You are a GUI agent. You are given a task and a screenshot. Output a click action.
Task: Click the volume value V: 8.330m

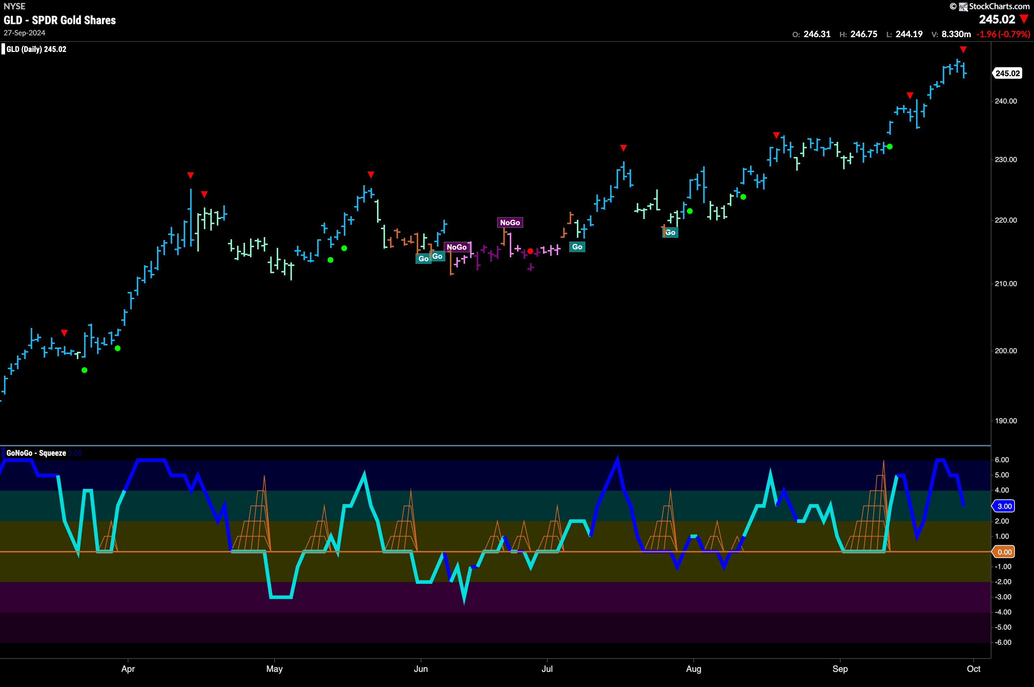click(951, 34)
